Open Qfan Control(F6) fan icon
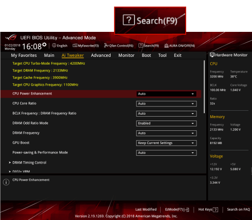Screen dimensions: 252x220 tap(106, 46)
